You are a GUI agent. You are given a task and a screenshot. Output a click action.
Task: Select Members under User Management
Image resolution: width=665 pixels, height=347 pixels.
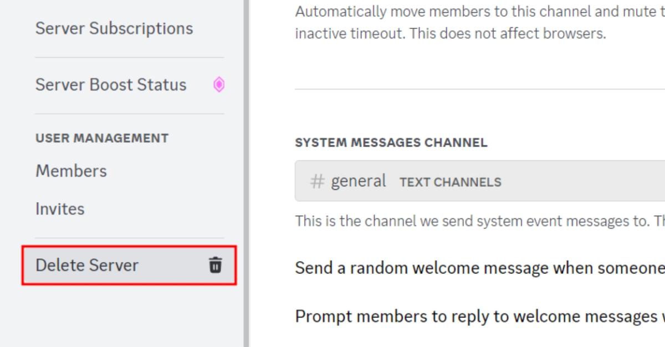71,171
